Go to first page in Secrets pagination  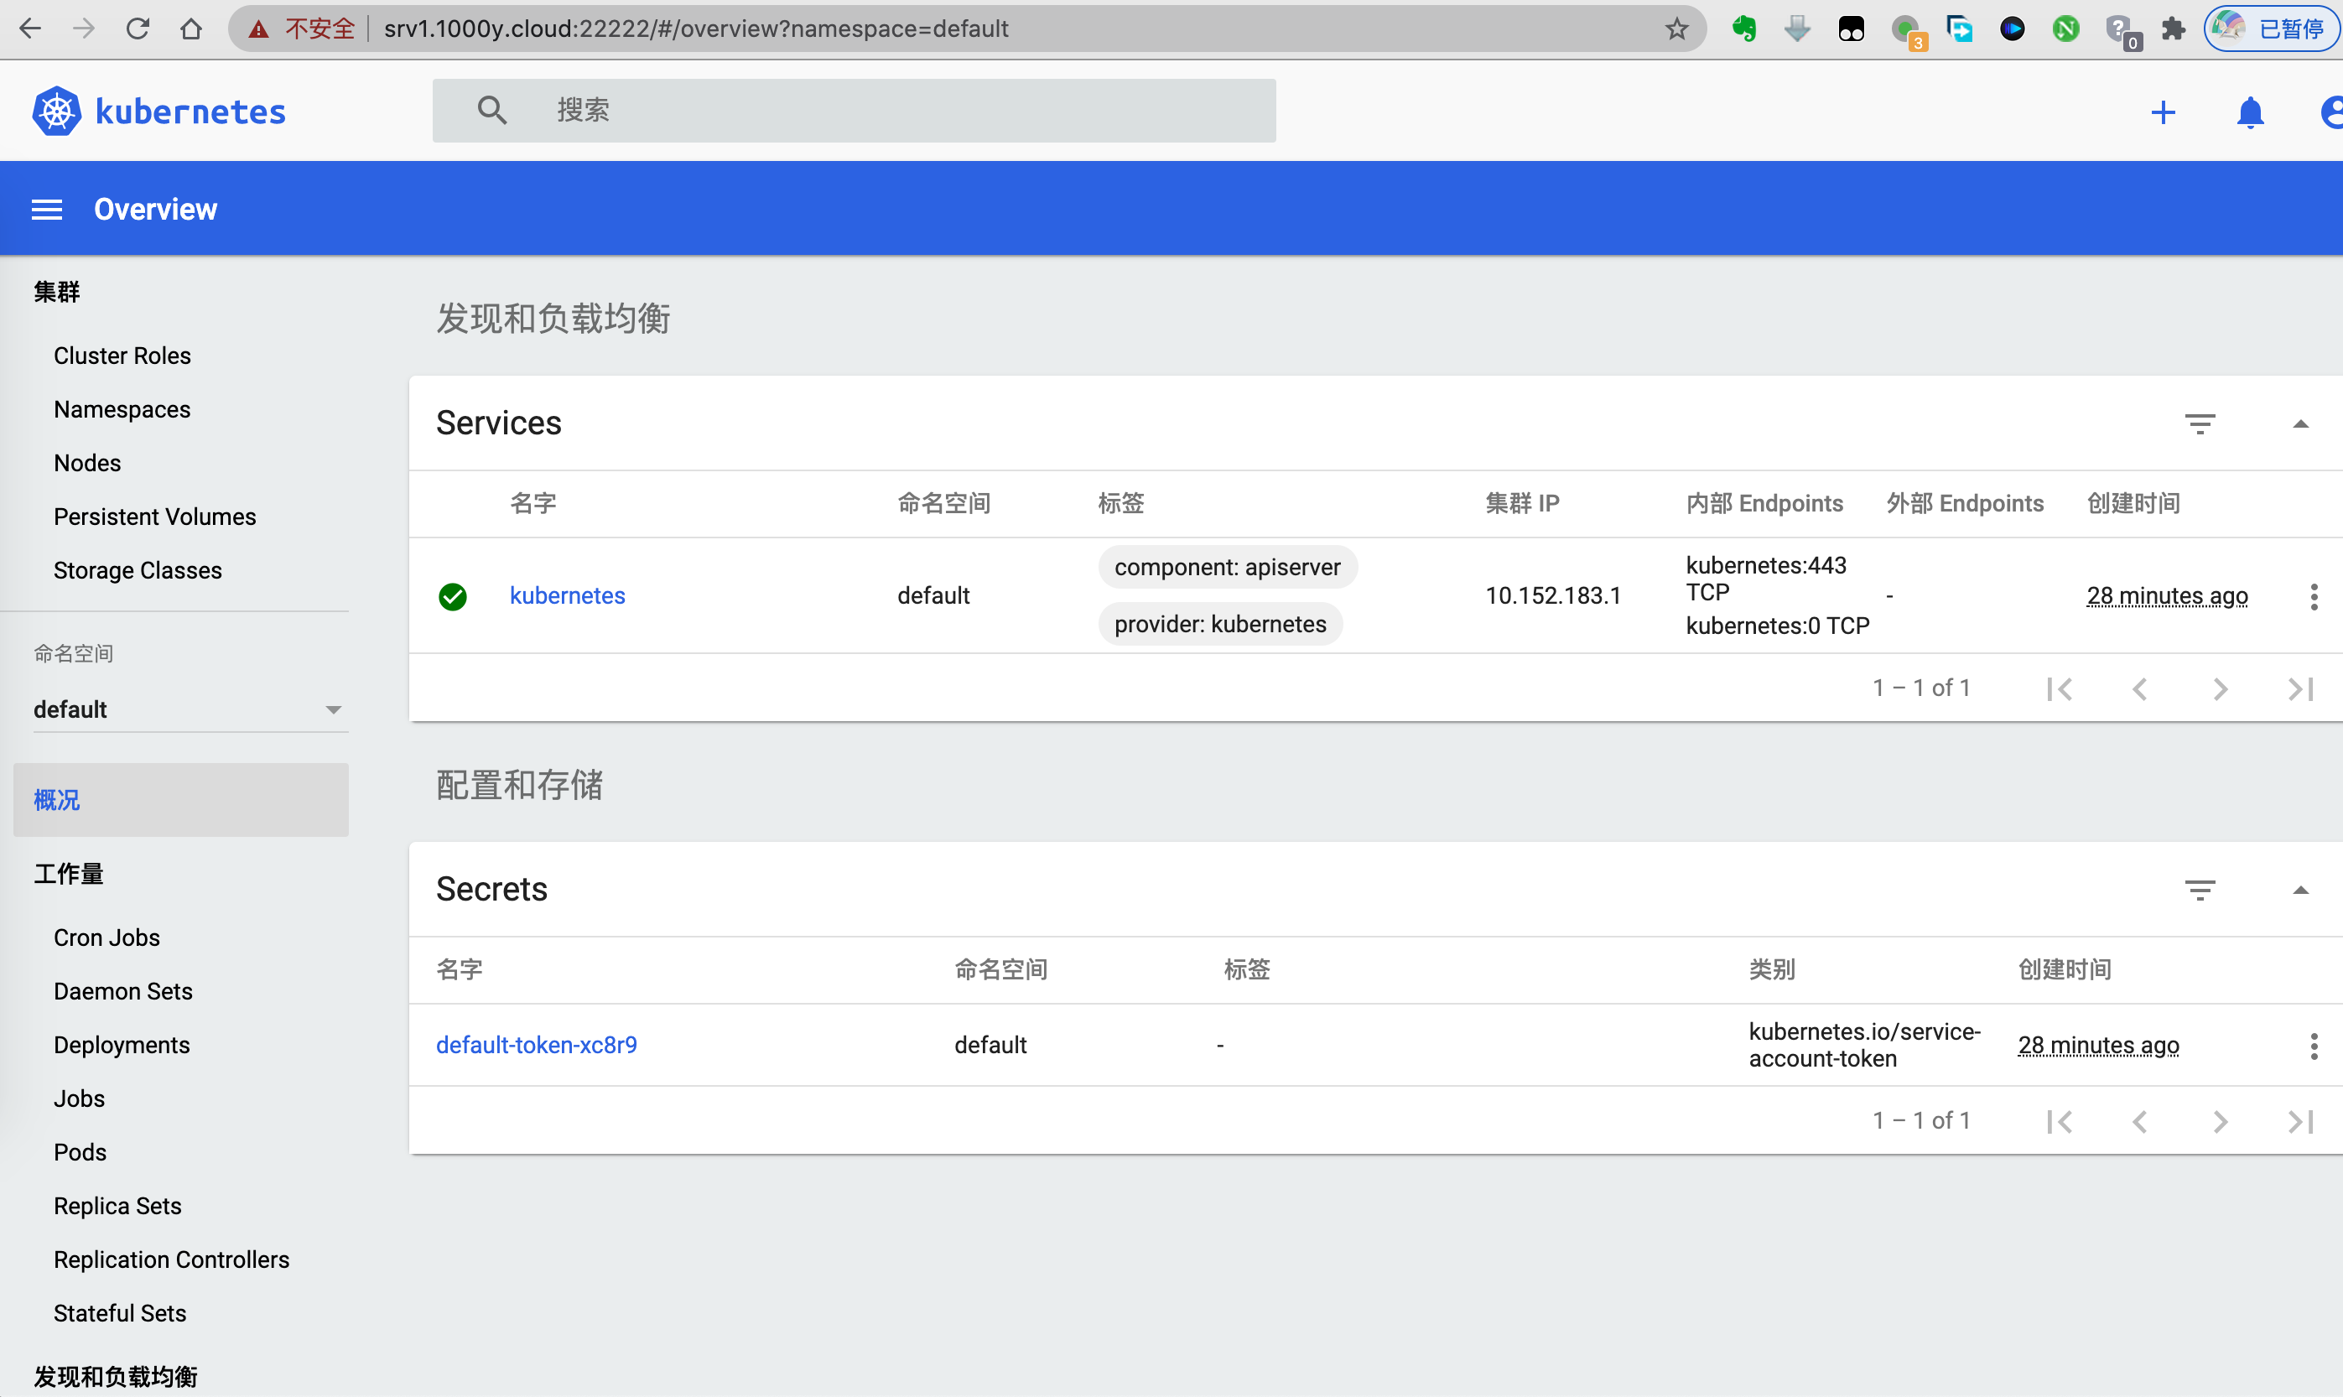point(2060,1121)
